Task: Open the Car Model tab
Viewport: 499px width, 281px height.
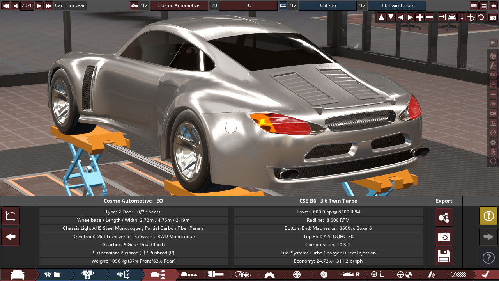Action: tap(18, 274)
